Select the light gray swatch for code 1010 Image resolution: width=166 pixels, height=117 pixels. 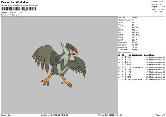click(126, 65)
